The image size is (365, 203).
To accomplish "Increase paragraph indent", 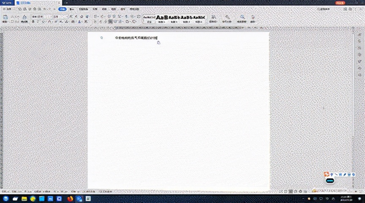I will (x=114, y=17).
